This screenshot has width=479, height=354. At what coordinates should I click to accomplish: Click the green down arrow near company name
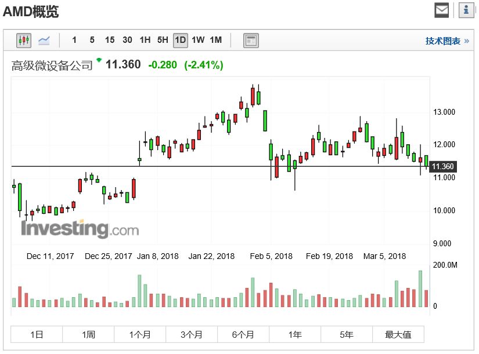(99, 60)
